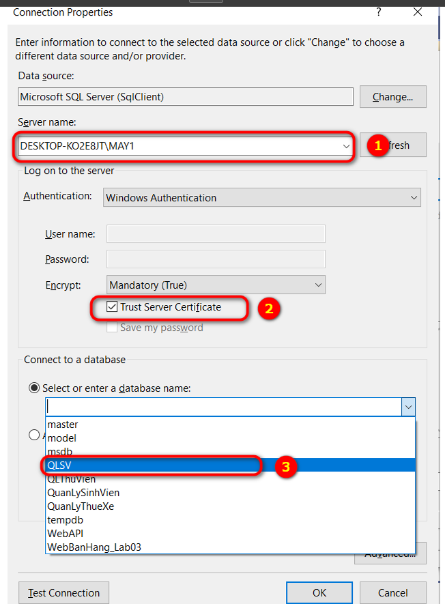Close the Connection Properties dialog
Viewport: 445px width, 604px height.
418,12
